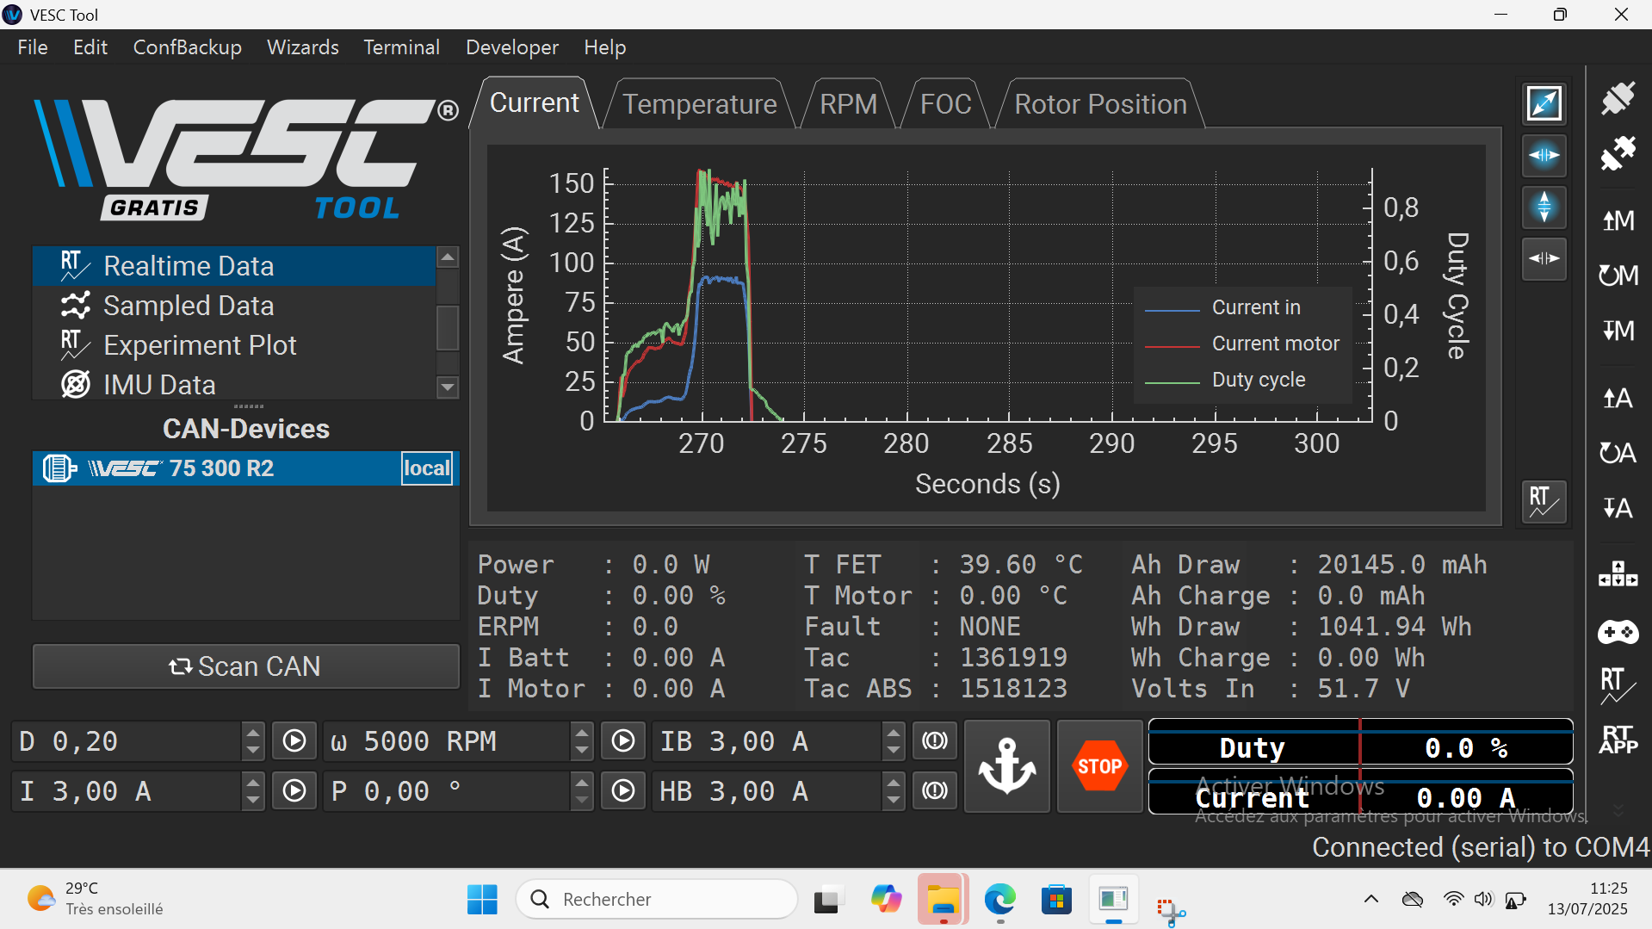The width and height of the screenshot is (1652, 929).
Task: Increase the duty cycle value stepper
Action: 252,733
